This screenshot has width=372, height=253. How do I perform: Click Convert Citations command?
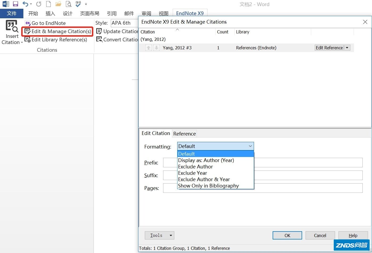(x=117, y=40)
